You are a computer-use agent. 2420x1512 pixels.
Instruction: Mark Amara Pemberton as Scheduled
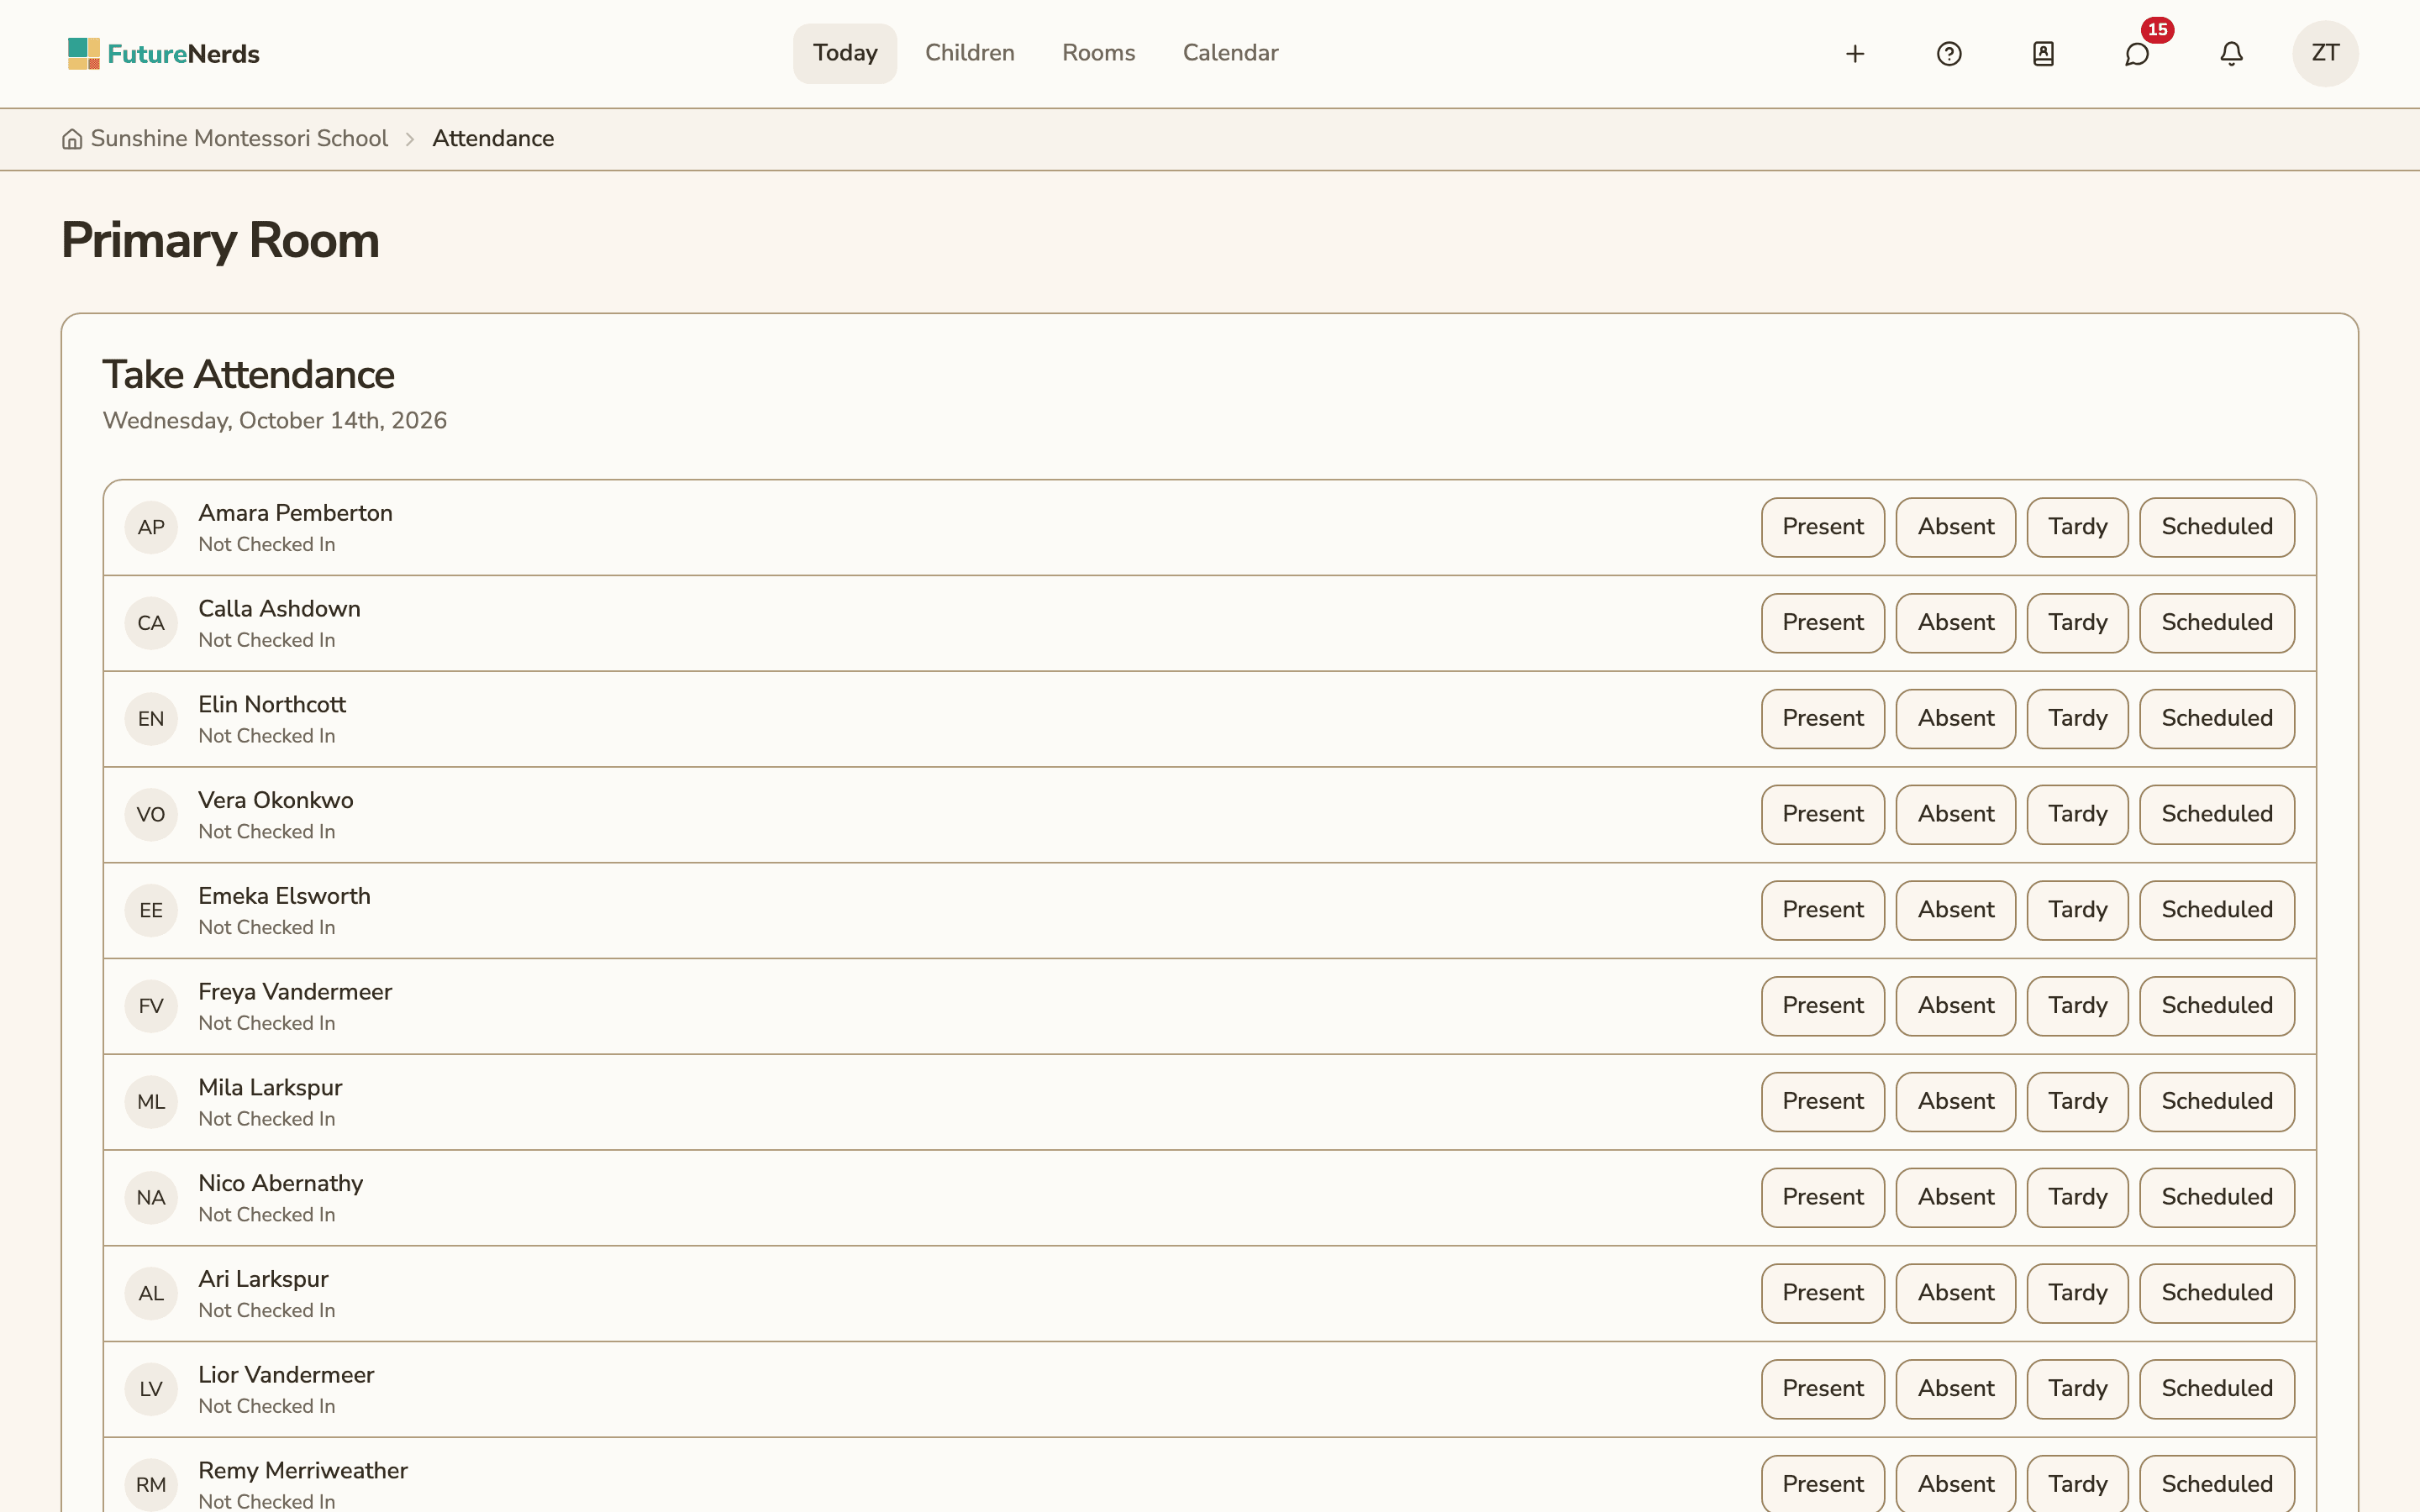click(x=2216, y=527)
